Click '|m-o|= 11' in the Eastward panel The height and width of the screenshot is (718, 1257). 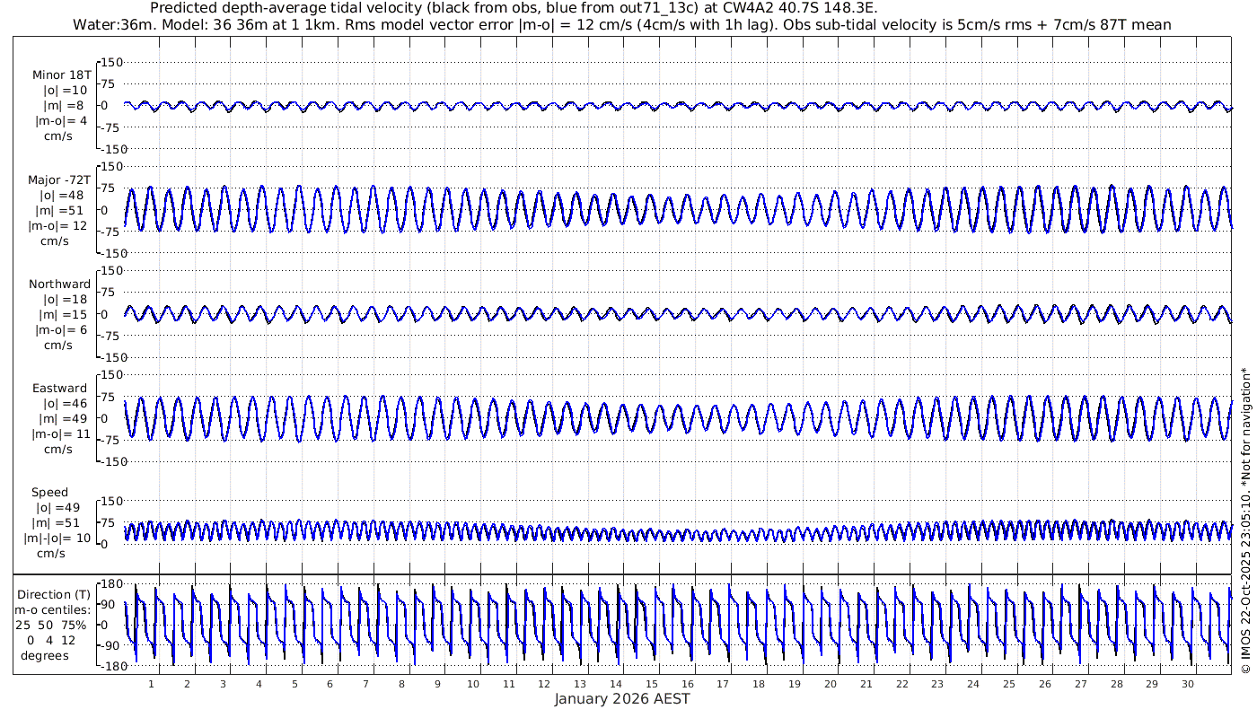59,434
